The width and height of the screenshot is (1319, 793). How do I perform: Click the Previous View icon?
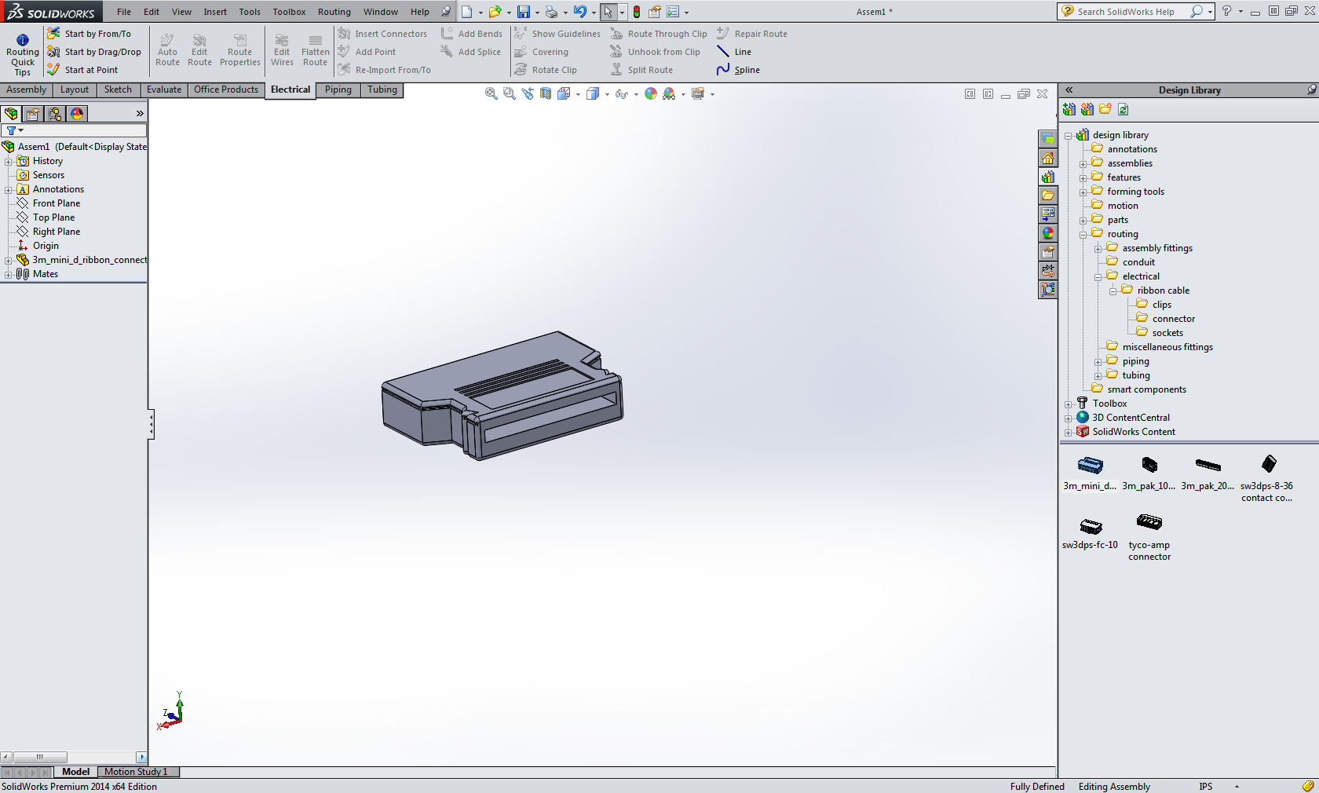pyautogui.click(x=528, y=93)
